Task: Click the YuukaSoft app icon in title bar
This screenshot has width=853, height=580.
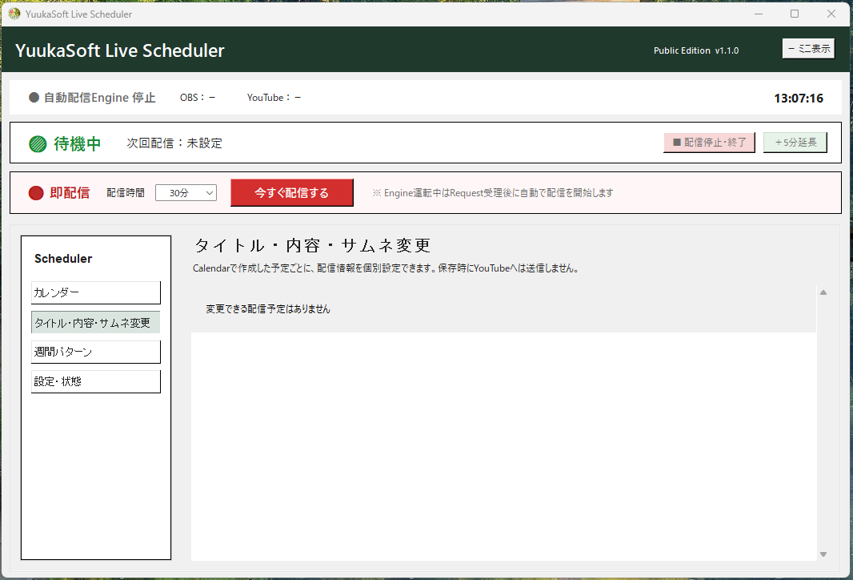Action: tap(14, 14)
